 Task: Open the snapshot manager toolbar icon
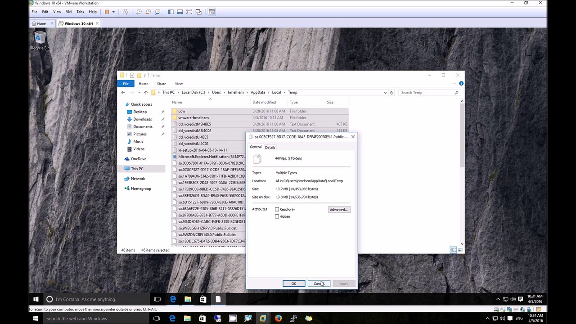pyautogui.click(x=157, y=12)
